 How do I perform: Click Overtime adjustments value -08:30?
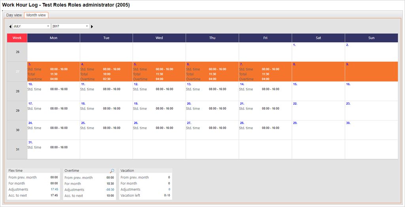110,190
